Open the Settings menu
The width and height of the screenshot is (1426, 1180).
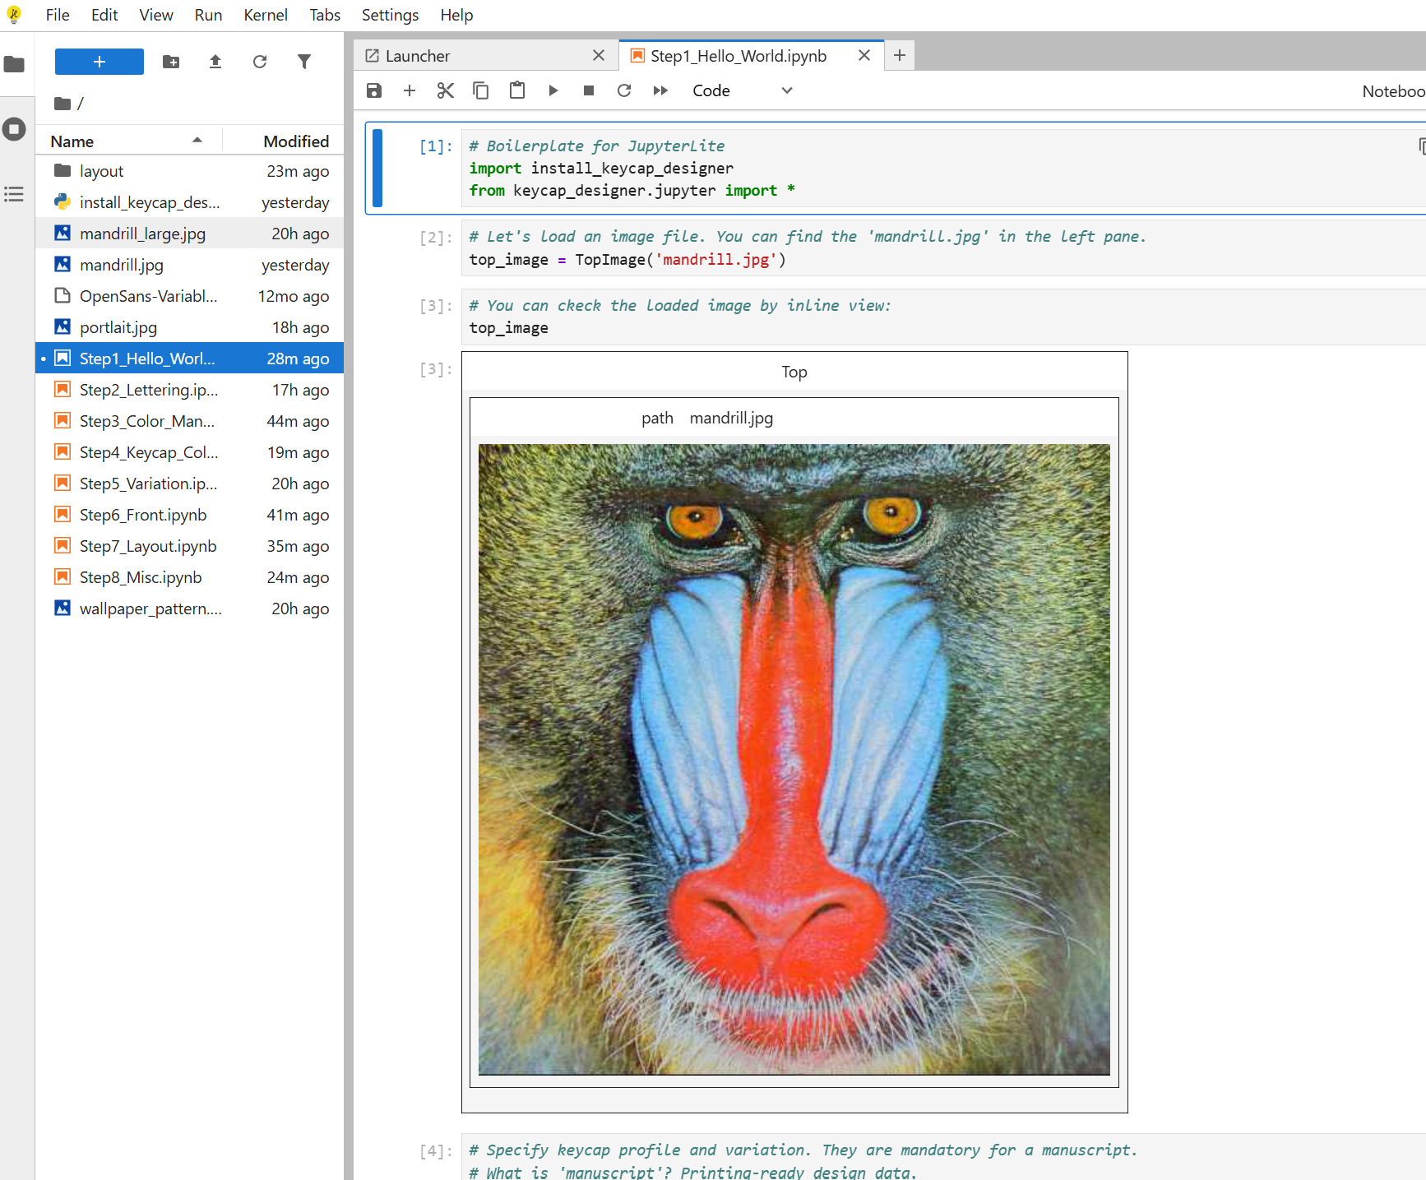(x=390, y=15)
